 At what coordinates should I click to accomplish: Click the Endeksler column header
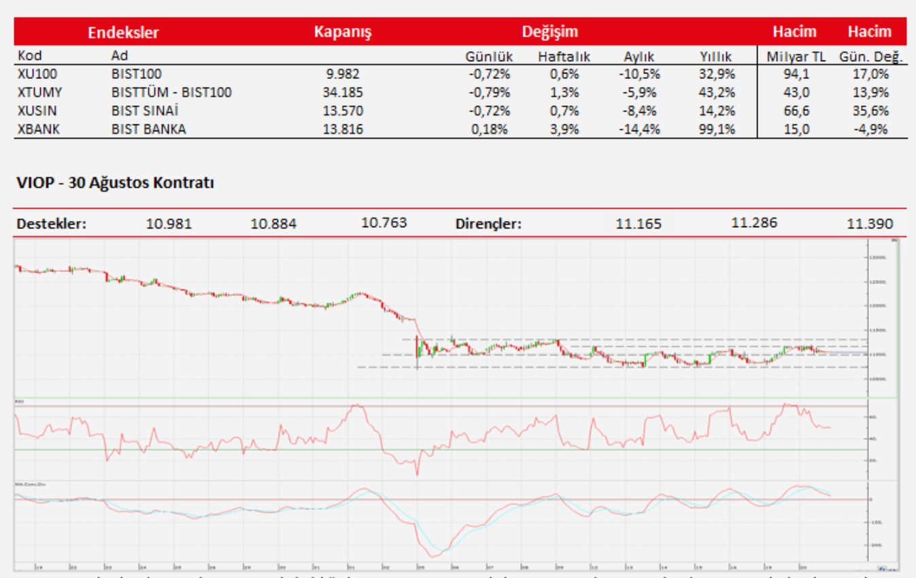pyautogui.click(x=123, y=33)
